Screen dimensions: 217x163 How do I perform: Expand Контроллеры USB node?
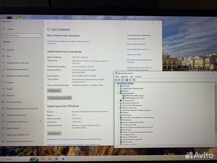coord(118,125)
